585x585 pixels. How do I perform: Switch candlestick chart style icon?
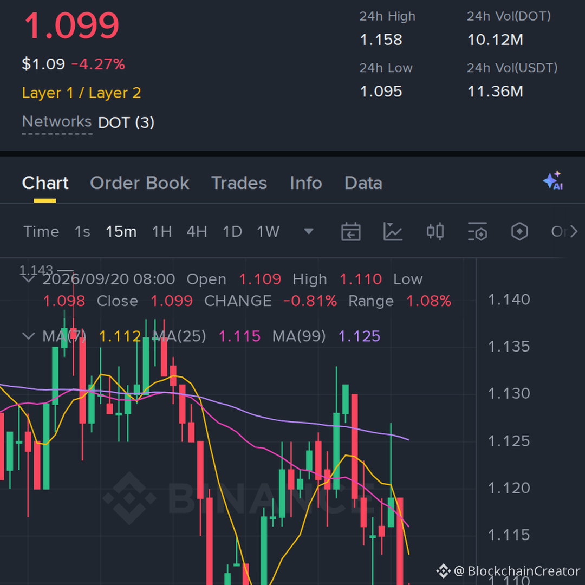click(435, 232)
